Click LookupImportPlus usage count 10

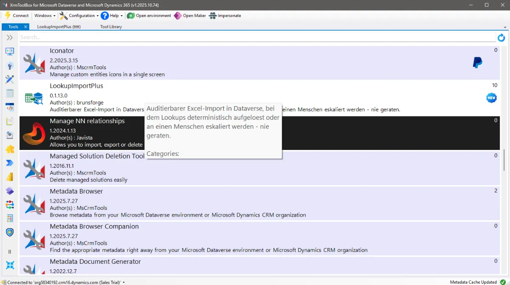pyautogui.click(x=495, y=85)
